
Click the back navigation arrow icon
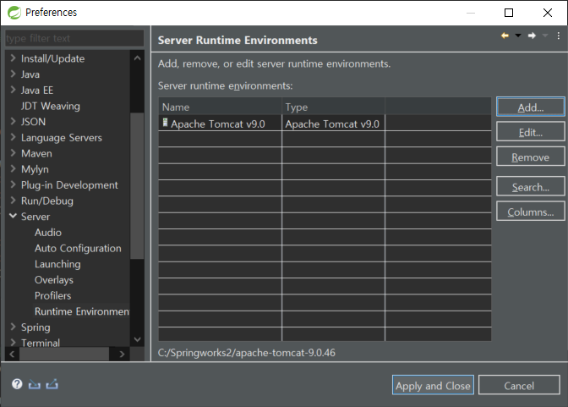click(x=505, y=36)
